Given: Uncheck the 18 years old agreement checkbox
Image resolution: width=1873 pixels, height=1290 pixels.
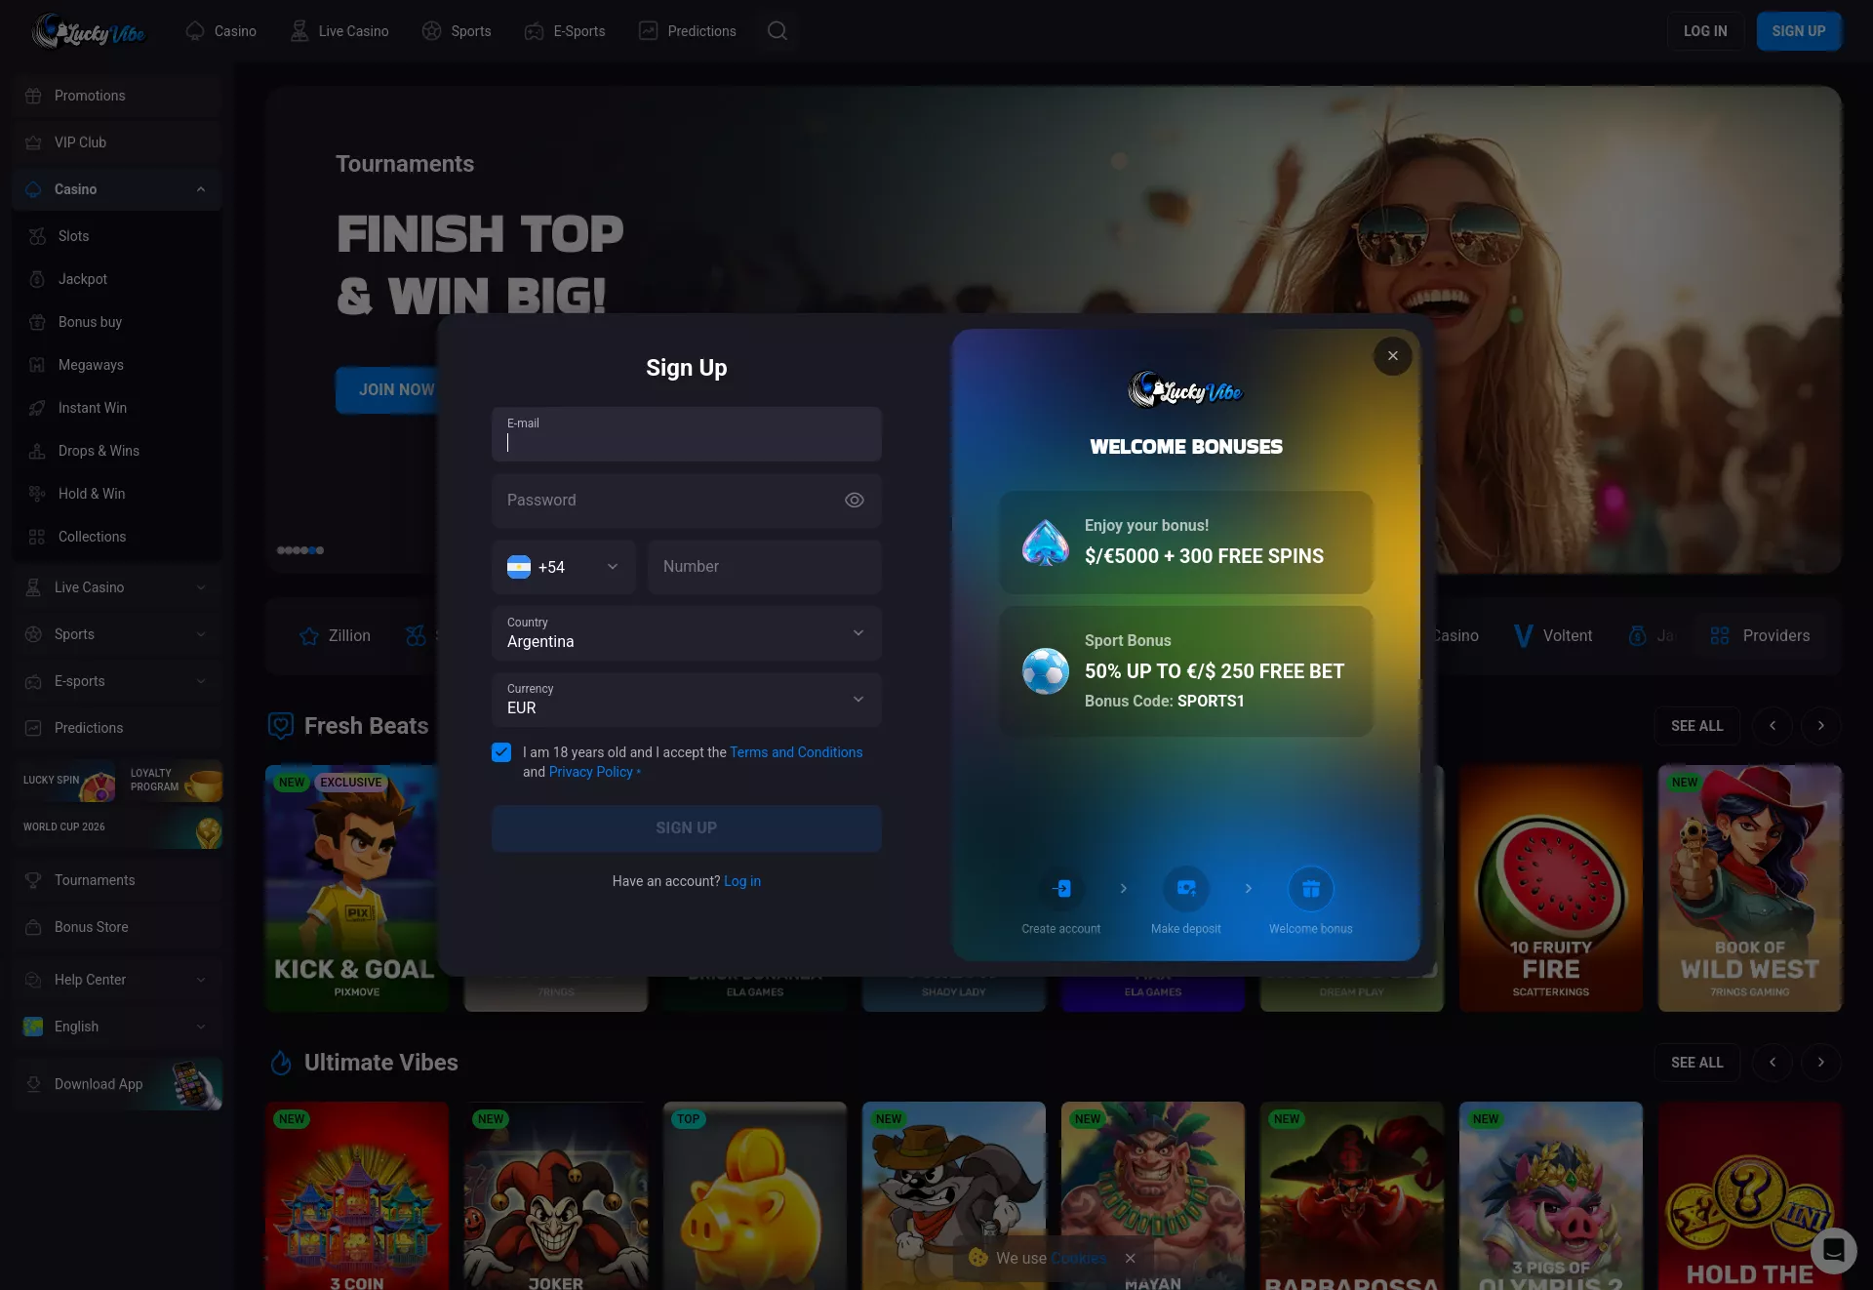Looking at the screenshot, I should tap(501, 752).
